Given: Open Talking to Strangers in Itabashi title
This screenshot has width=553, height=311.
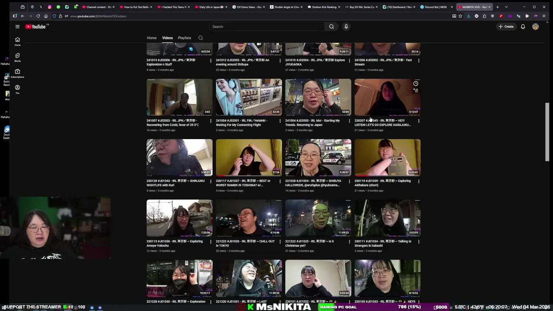Looking at the screenshot, I should click(383, 244).
